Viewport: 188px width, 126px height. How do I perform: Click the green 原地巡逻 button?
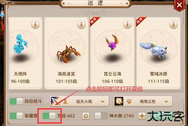click(160, 116)
